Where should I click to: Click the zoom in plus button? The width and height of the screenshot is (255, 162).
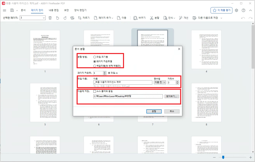tap(251, 157)
